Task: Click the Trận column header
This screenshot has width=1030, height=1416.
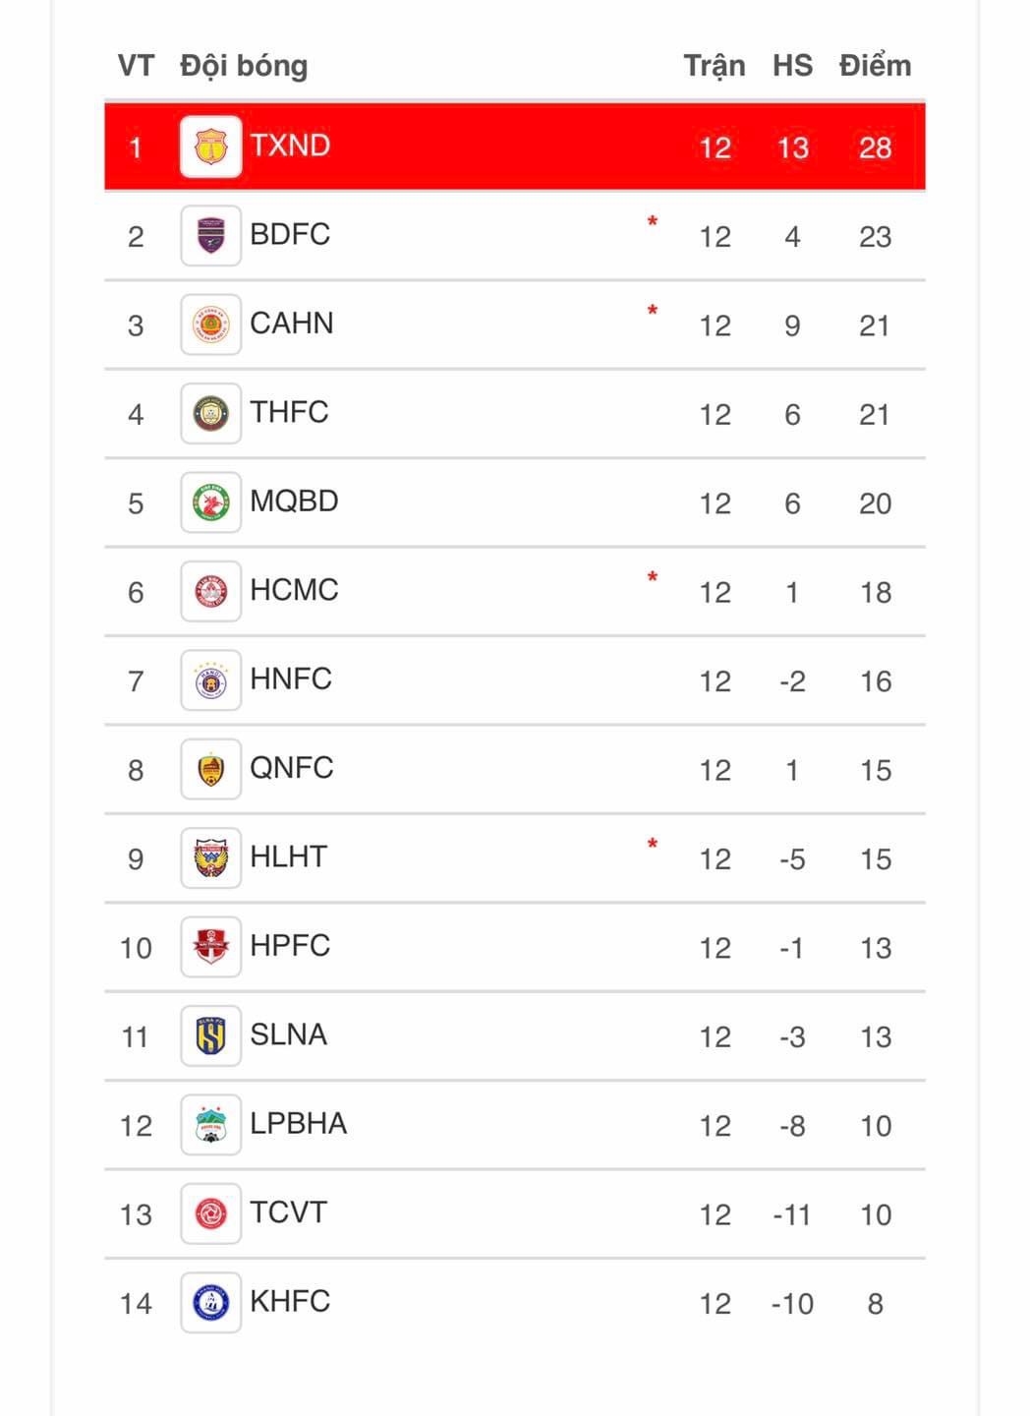Action: pos(715,66)
